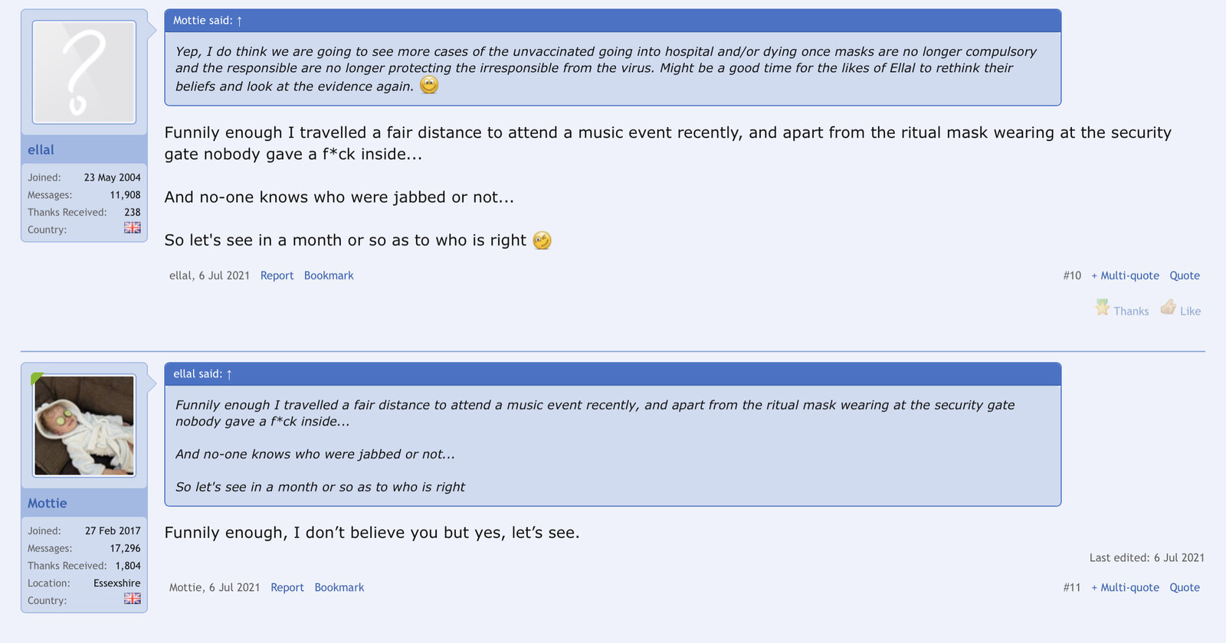Quote post #11 by Mottie
1226x643 pixels.
1184,588
